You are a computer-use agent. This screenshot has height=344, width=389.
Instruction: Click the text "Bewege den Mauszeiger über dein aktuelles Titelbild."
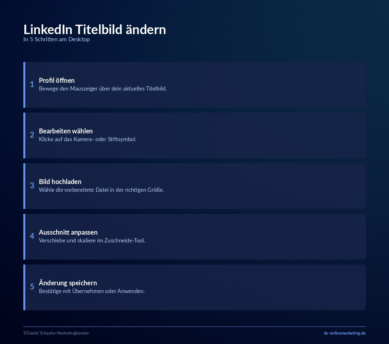(x=103, y=89)
